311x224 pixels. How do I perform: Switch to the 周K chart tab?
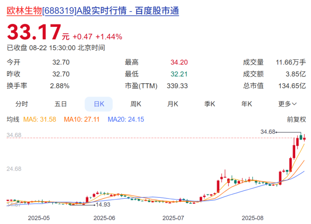coord(136,104)
